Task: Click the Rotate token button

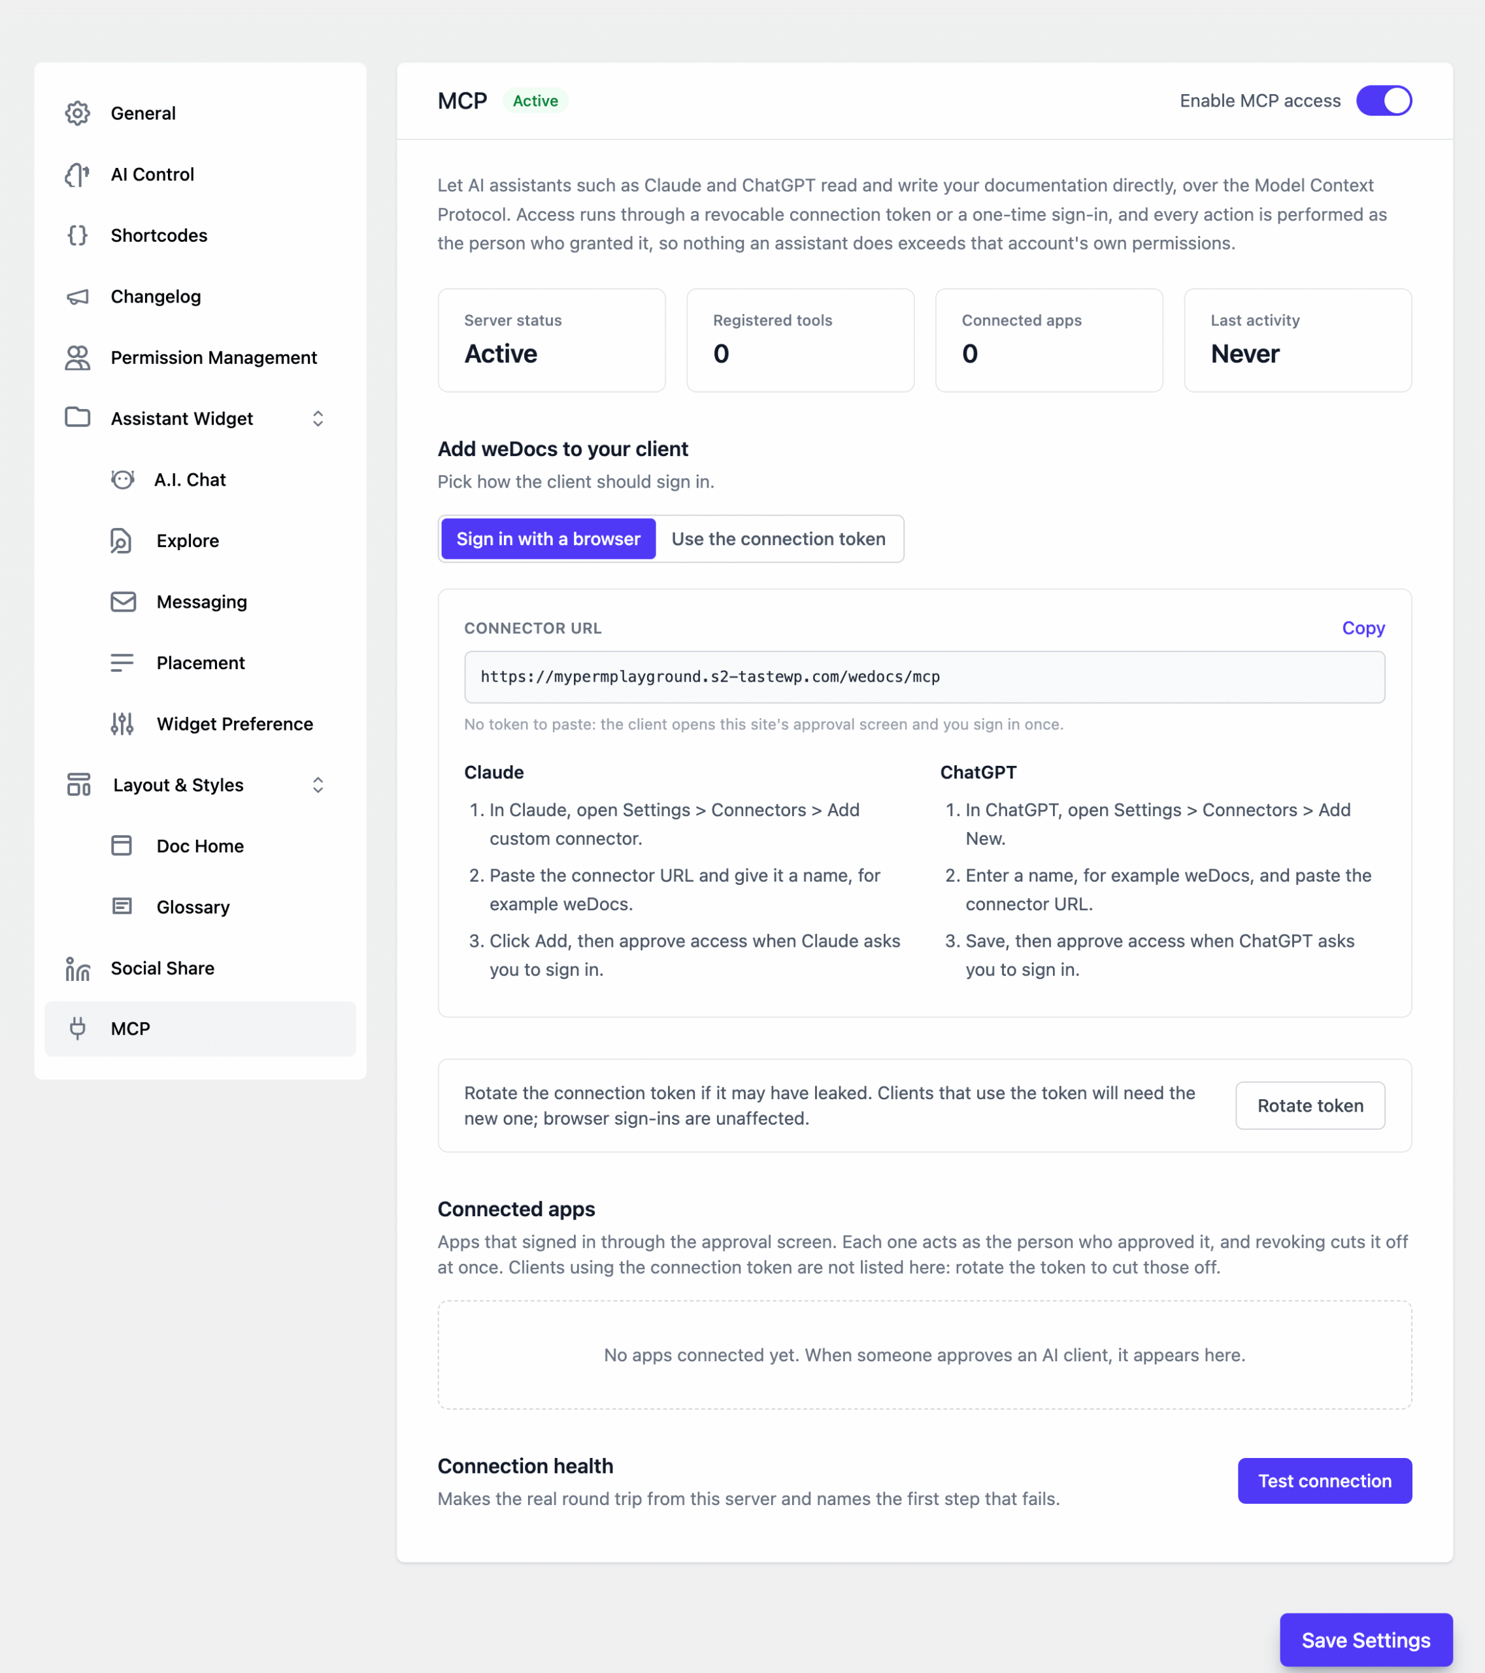Action: (x=1310, y=1106)
